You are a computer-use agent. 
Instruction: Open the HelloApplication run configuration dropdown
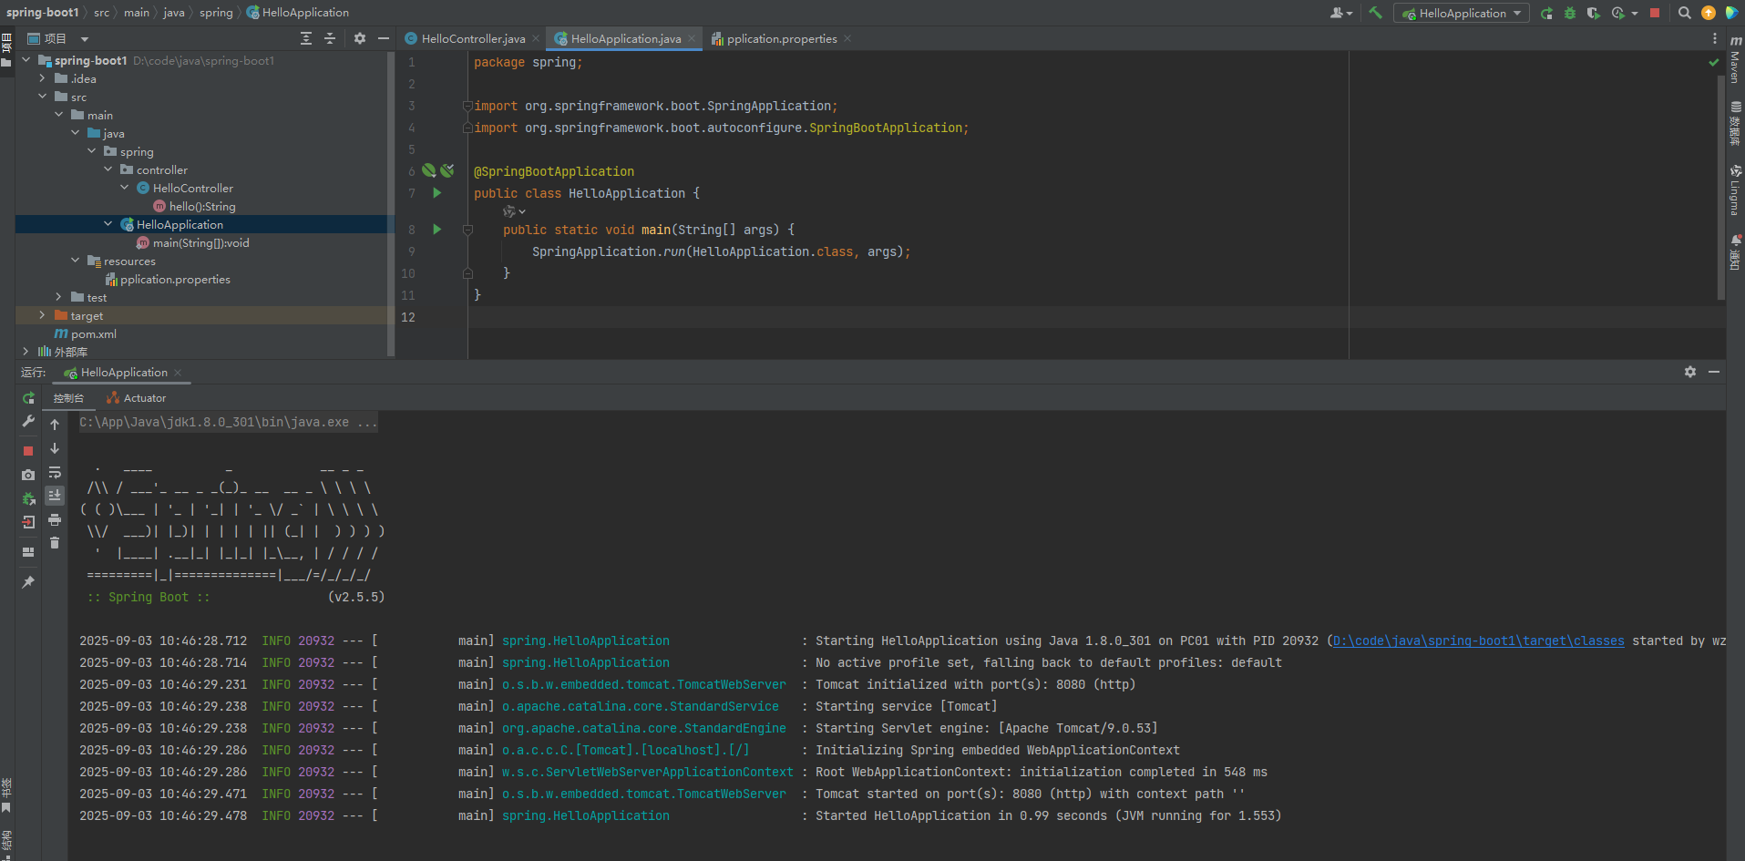tap(1462, 13)
